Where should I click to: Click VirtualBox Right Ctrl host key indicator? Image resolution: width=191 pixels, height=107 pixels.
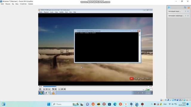(188, 100)
